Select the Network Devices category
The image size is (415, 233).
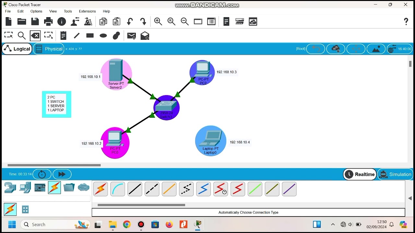[x=10, y=188]
